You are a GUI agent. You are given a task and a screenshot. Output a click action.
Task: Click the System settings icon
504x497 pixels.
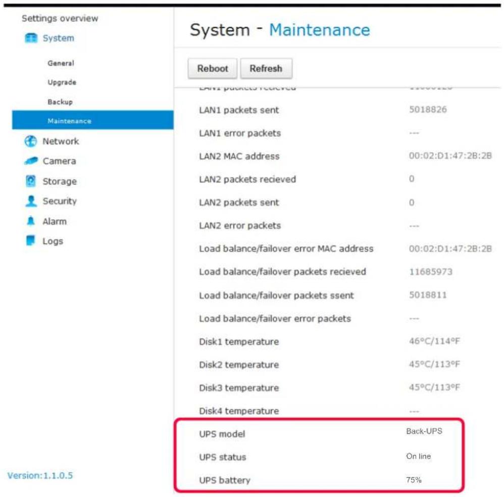pyautogui.click(x=31, y=38)
